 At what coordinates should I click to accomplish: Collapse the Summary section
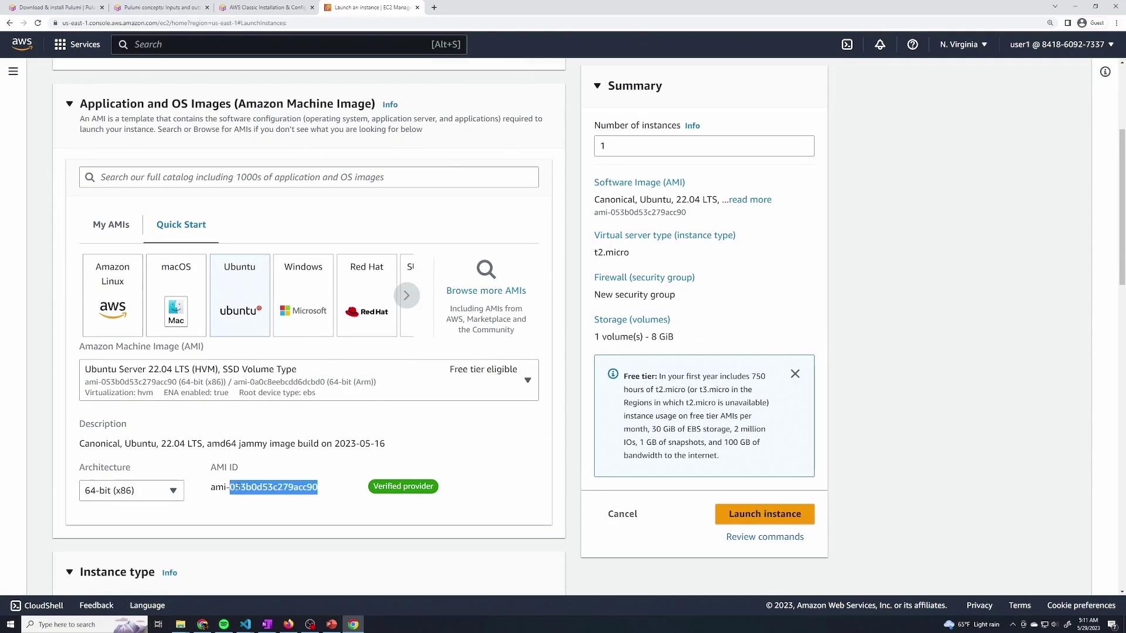coord(597,86)
